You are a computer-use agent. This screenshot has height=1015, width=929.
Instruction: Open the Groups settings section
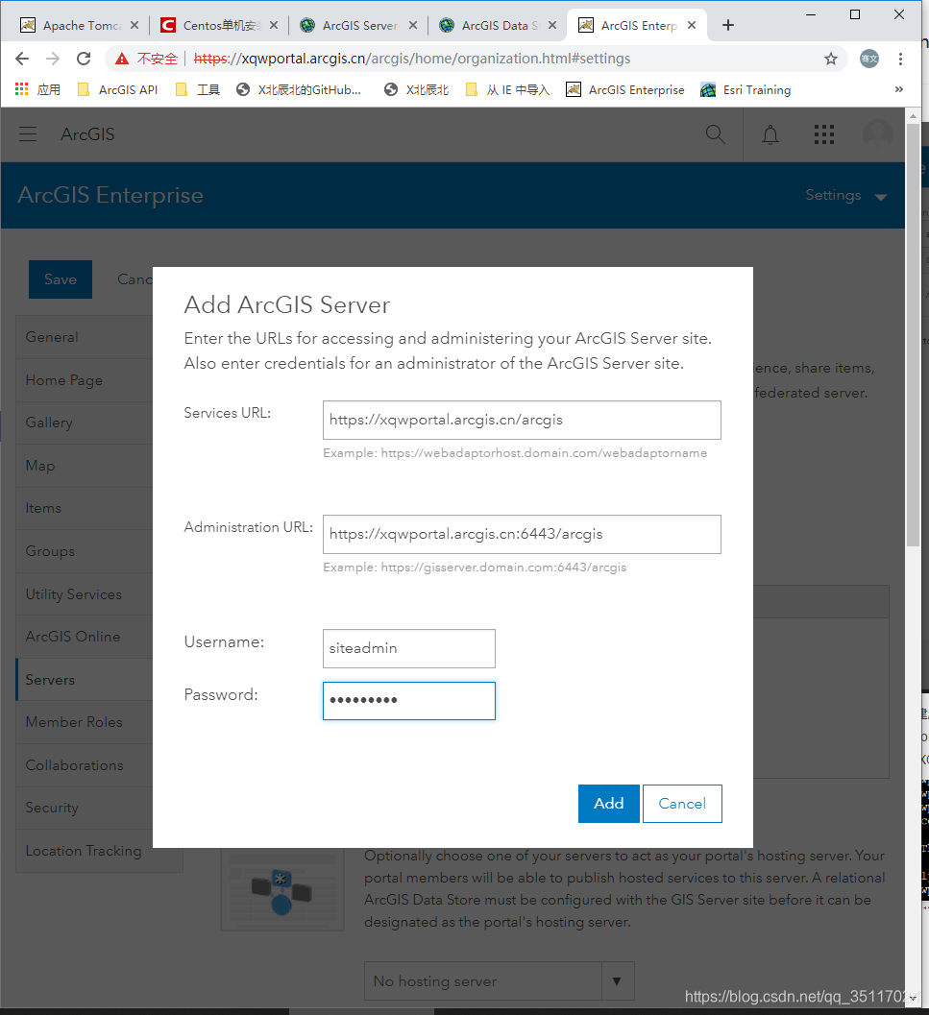[x=85, y=551]
